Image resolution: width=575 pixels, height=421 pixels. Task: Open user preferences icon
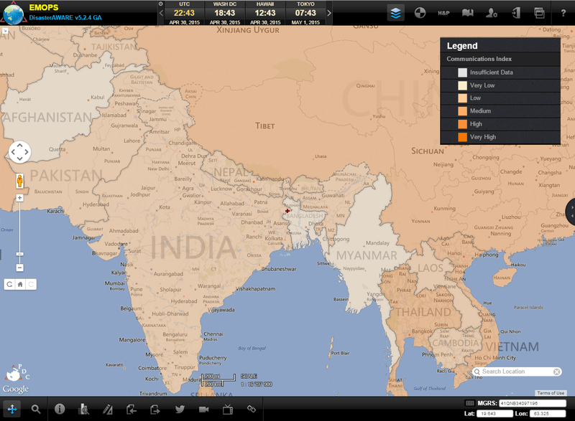(x=492, y=12)
